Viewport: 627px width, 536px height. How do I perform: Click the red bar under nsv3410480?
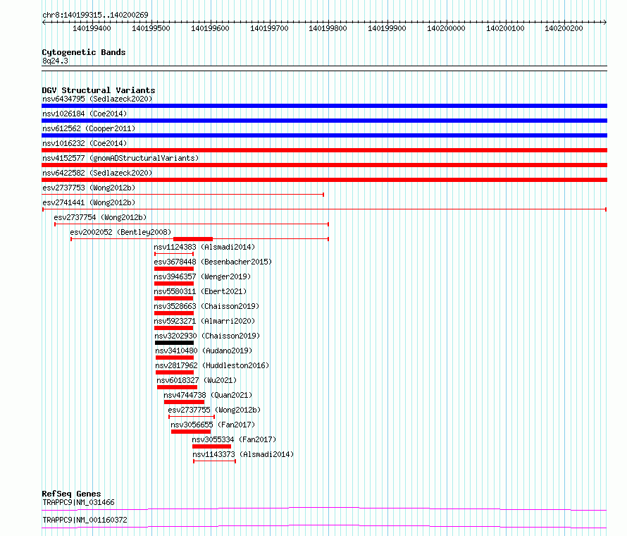click(x=175, y=358)
